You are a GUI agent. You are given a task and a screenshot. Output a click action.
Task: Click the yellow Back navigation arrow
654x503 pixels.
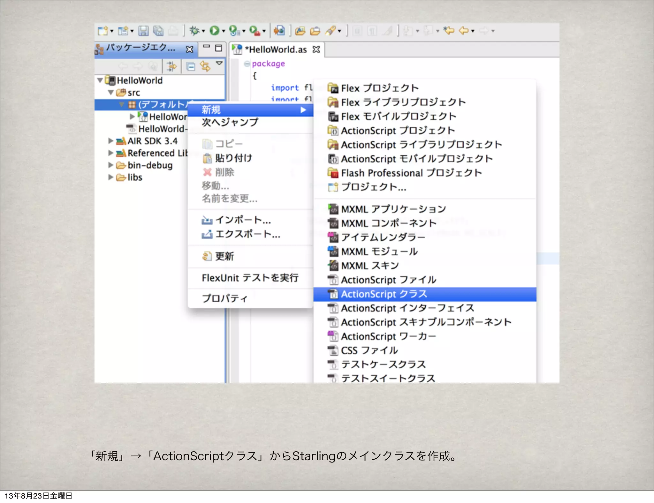pyautogui.click(x=464, y=31)
